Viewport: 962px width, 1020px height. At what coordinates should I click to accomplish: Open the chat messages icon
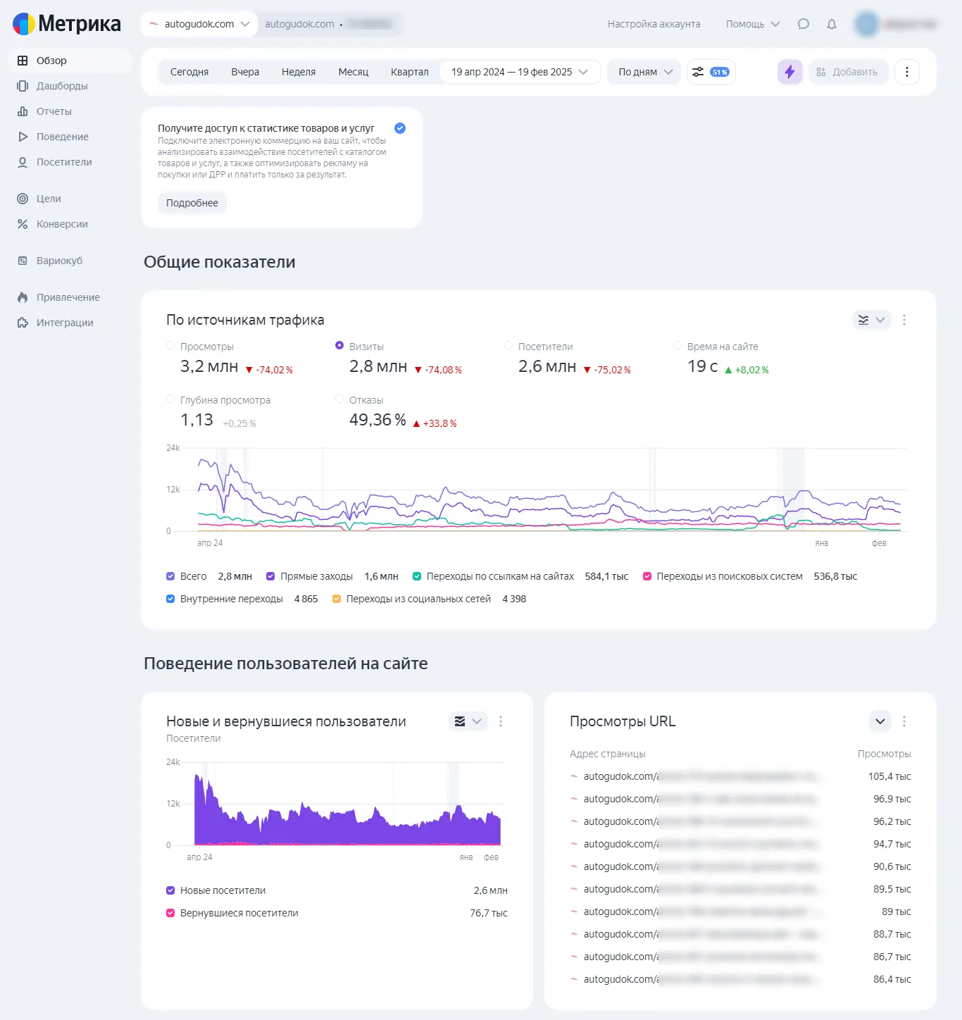coord(804,24)
